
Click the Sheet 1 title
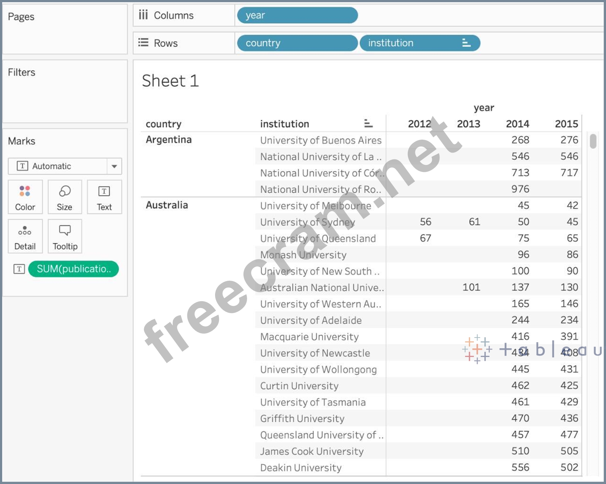tap(170, 81)
